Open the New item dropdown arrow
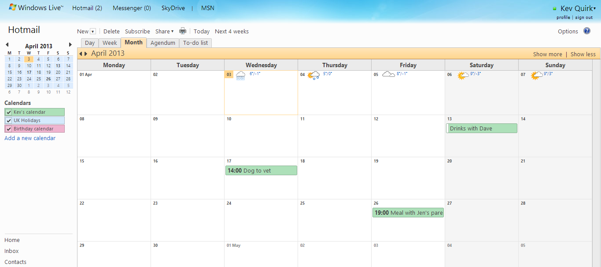Image resolution: width=601 pixels, height=267 pixels. [93, 31]
